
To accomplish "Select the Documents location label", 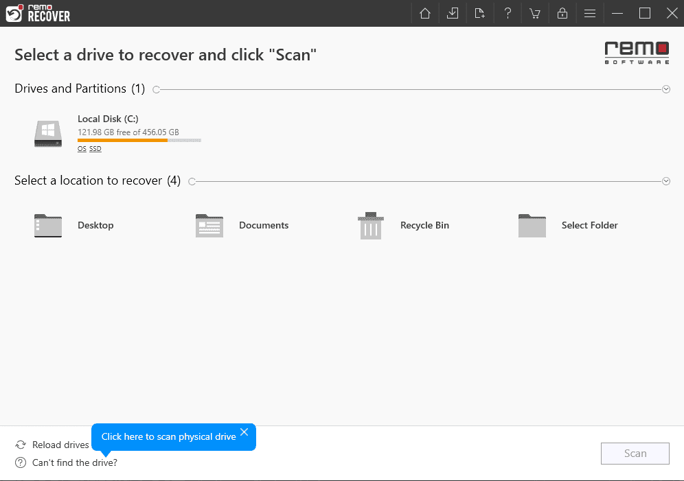I will tap(264, 225).
